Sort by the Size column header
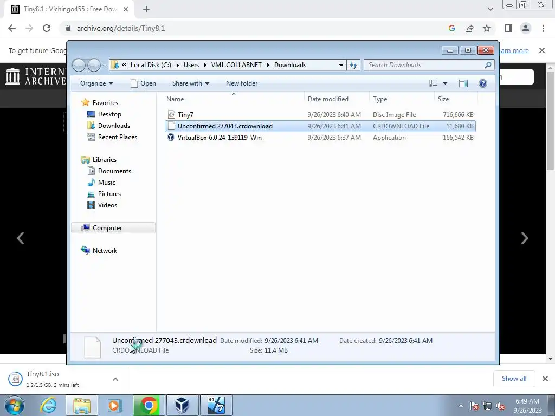555x416 pixels. pos(456,99)
